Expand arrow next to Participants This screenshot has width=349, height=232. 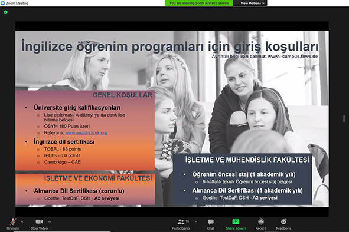coord(196,221)
